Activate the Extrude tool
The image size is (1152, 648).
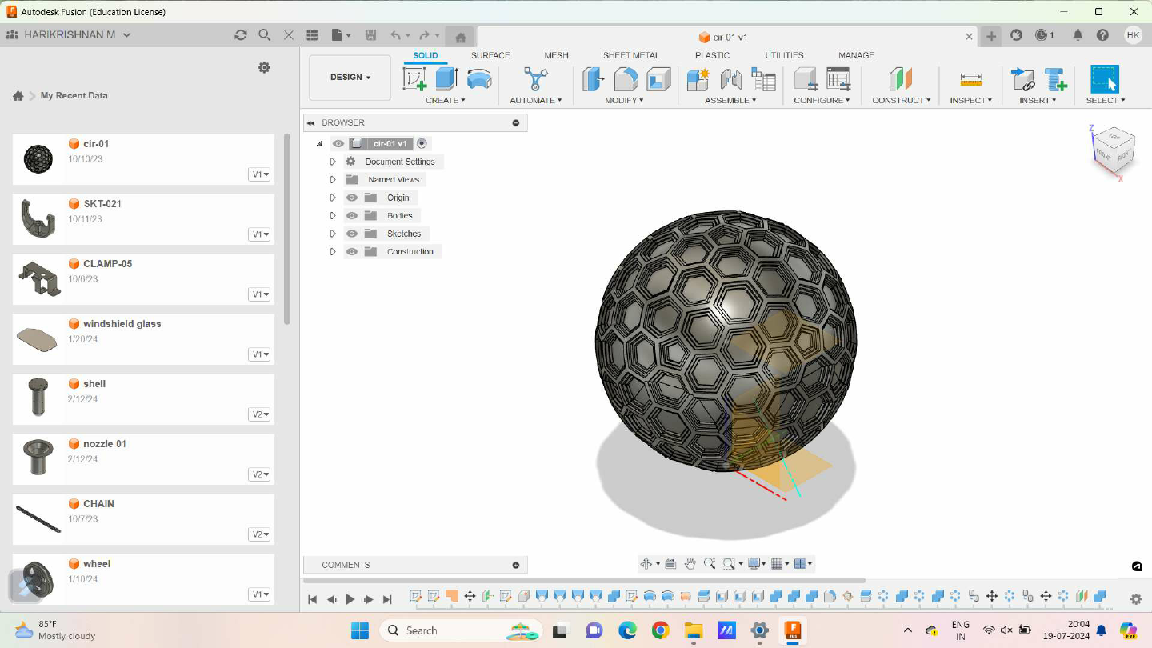point(446,80)
